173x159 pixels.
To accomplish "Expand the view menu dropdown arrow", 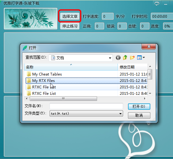I will coord(144,57).
